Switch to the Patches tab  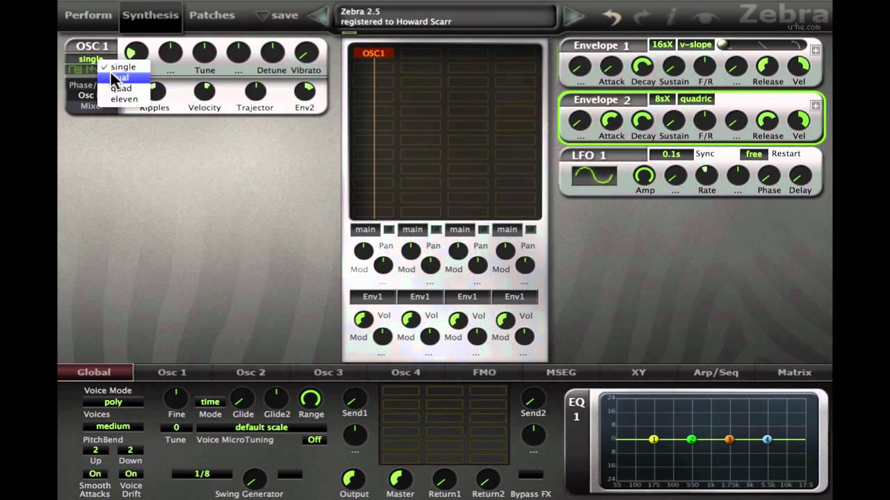(212, 15)
